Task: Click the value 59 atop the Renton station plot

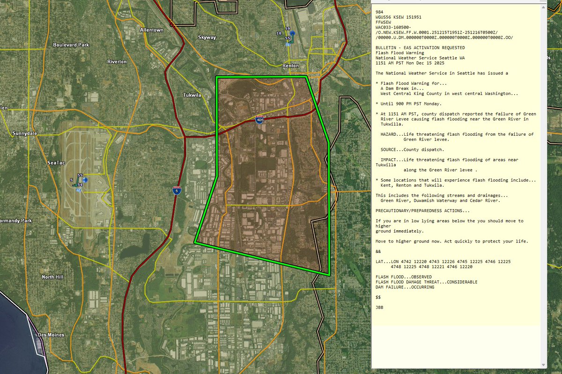Action: pyautogui.click(x=288, y=29)
